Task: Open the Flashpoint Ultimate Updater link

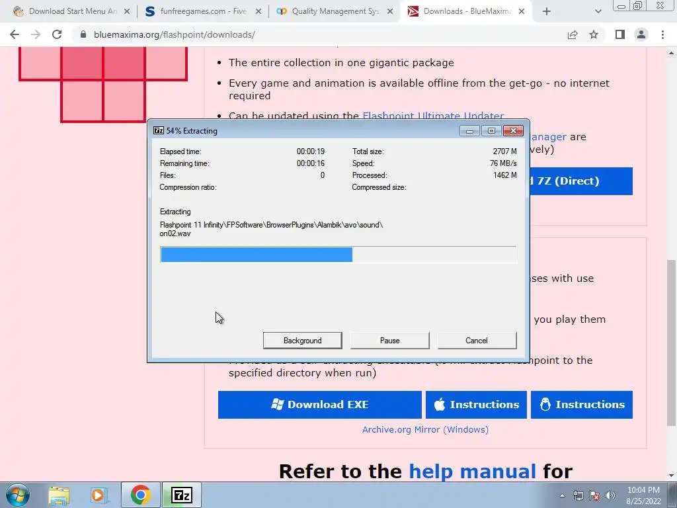Action: [x=433, y=115]
